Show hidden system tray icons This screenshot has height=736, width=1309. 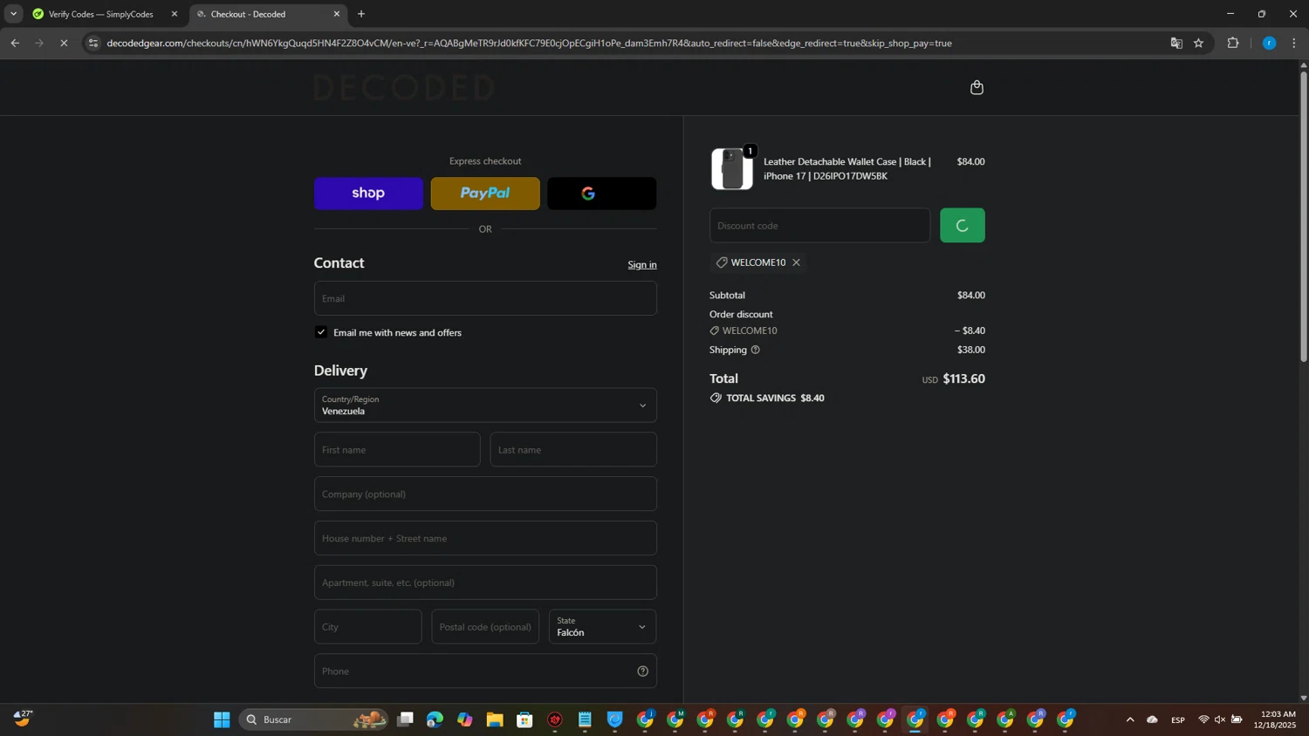click(1130, 719)
